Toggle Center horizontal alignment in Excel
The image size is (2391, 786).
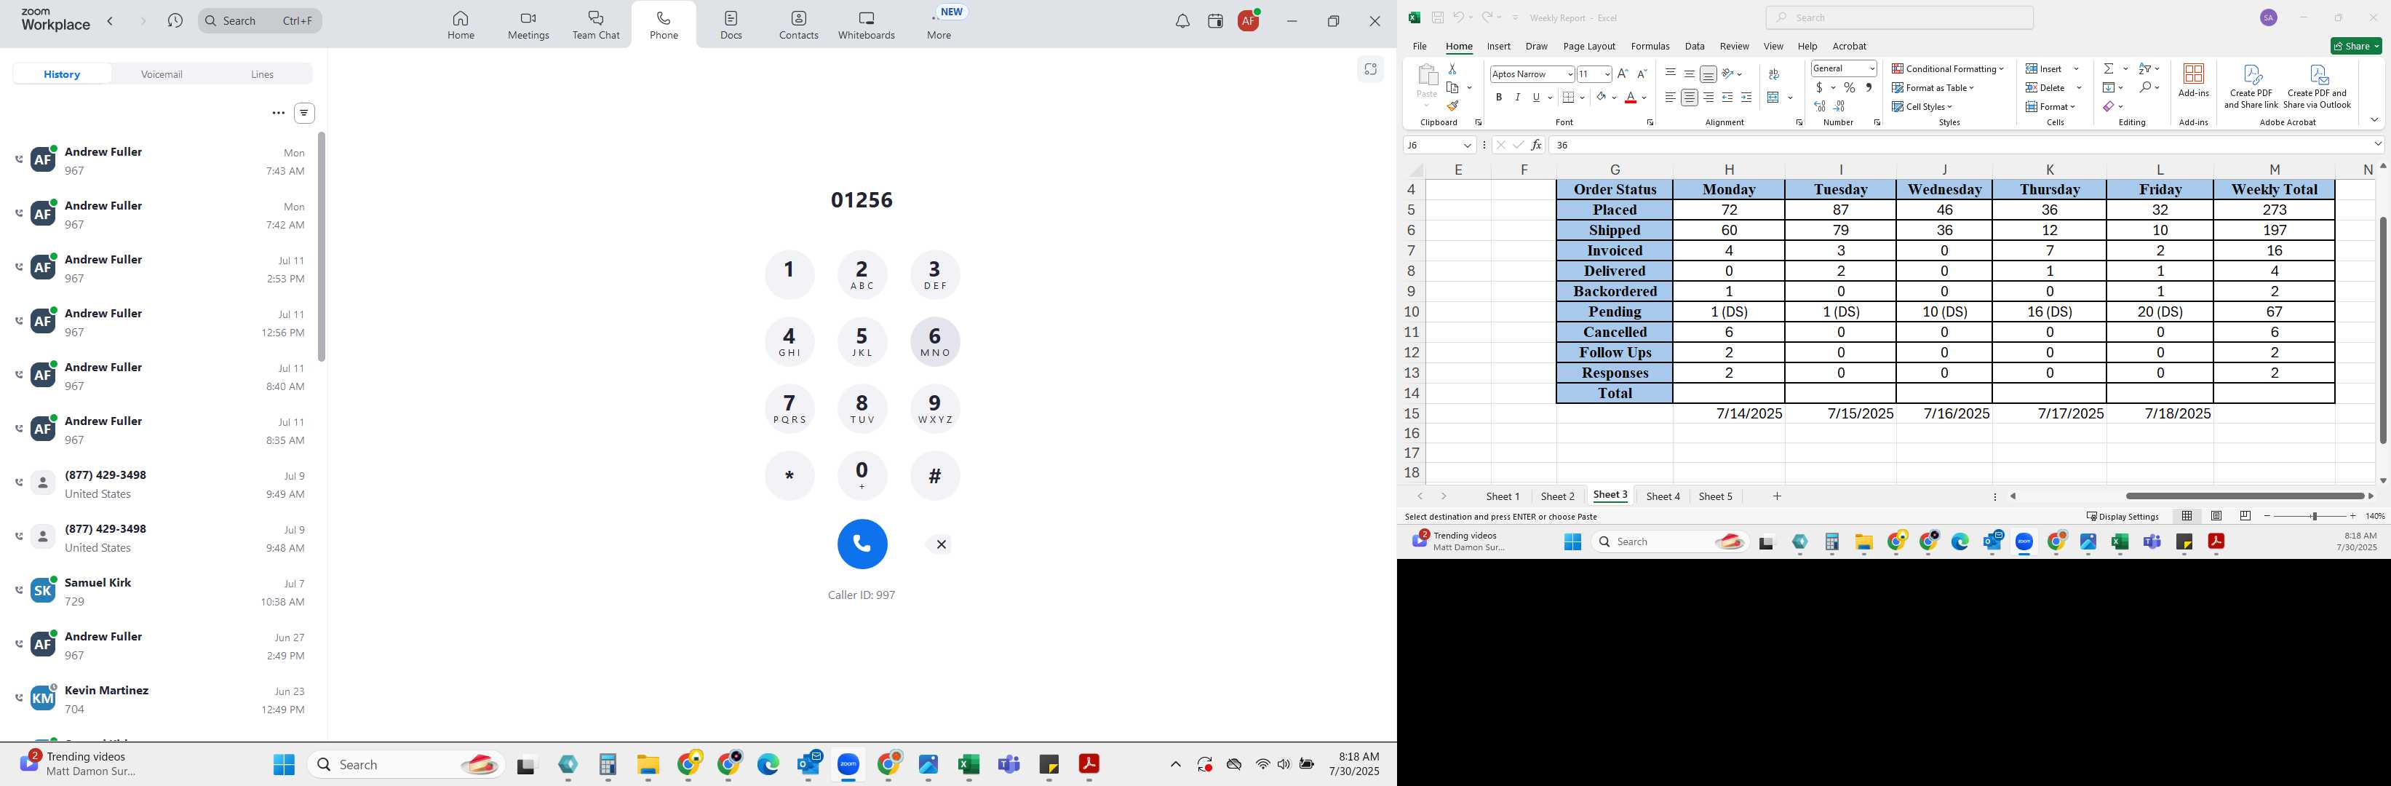coord(1690,98)
